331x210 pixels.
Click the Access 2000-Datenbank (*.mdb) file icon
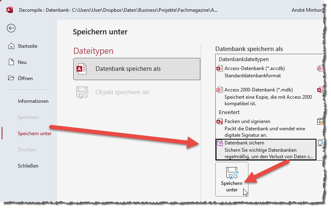click(x=220, y=90)
